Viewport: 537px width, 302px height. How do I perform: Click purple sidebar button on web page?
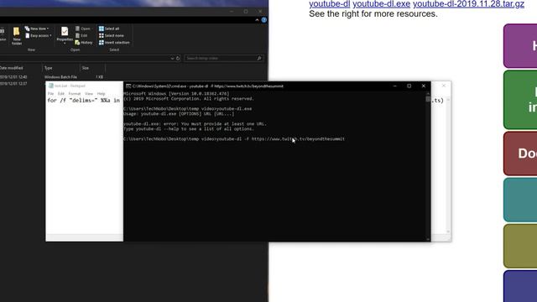click(520, 46)
